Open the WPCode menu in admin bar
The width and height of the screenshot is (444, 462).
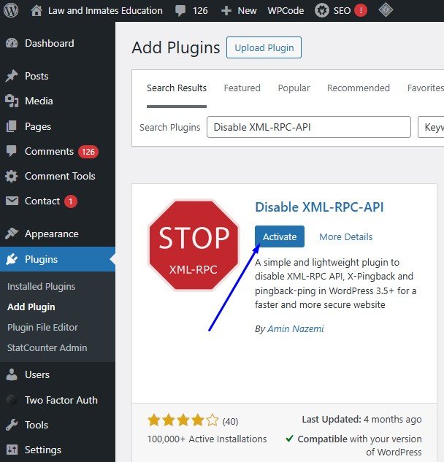tap(286, 11)
